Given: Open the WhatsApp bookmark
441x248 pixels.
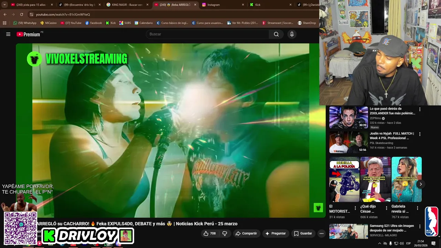Looking at the screenshot, I should pos(24,23).
